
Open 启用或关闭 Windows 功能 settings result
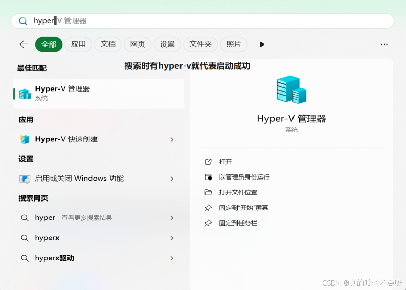(x=99, y=179)
